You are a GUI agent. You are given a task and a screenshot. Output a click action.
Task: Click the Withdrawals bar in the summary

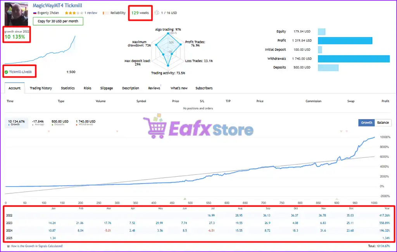coord(354,59)
